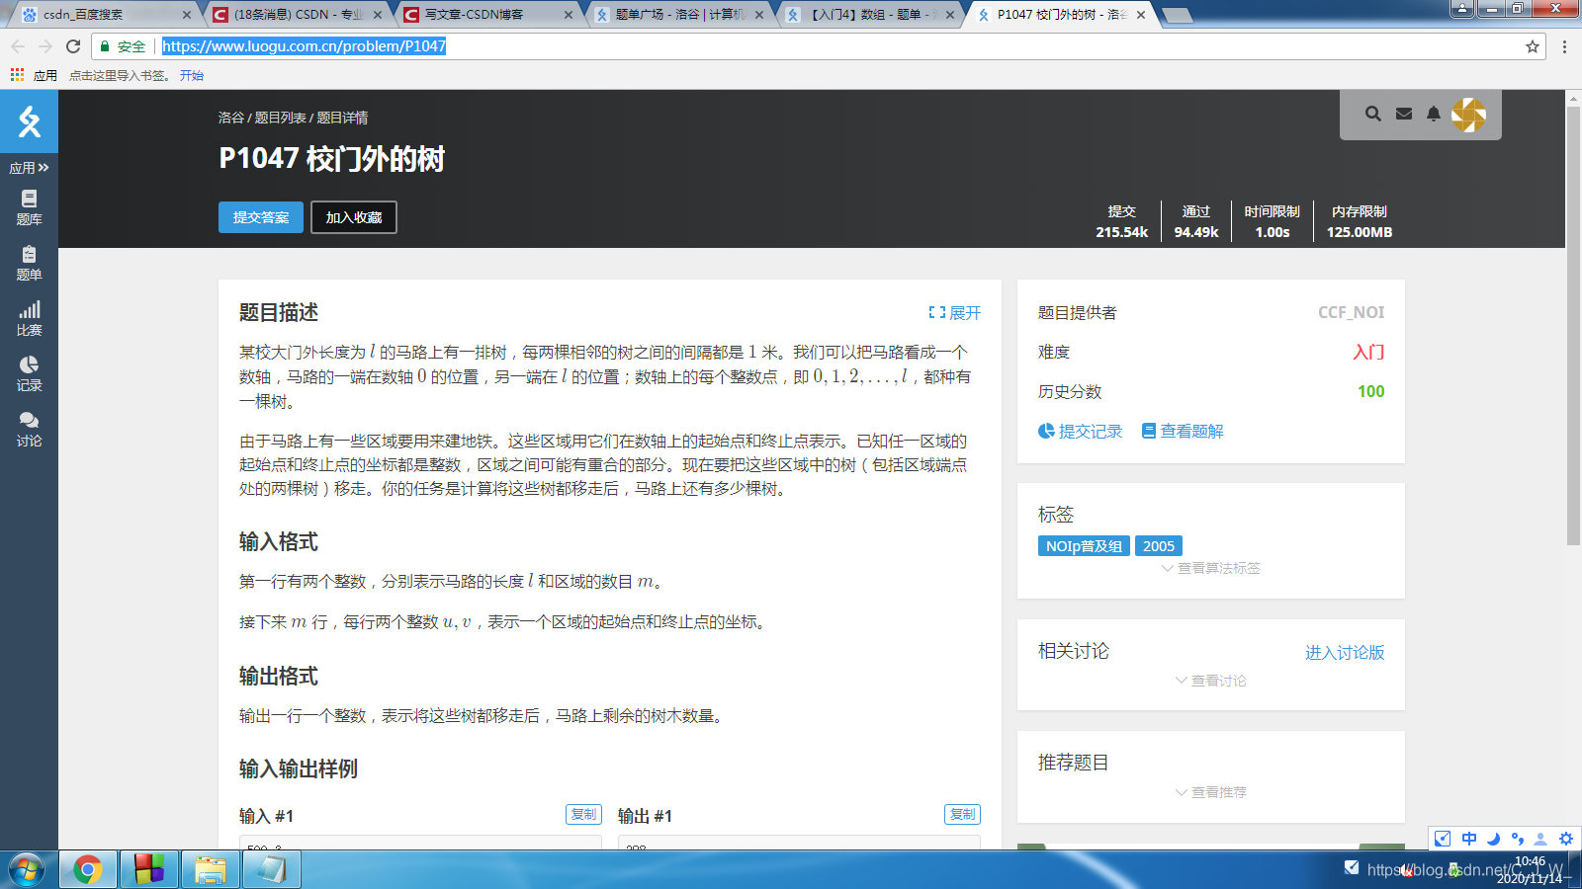Click the 中 input method language indicator

coord(1469,839)
